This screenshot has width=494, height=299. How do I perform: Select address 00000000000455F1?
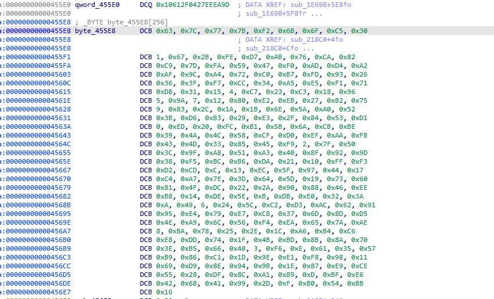pos(38,57)
